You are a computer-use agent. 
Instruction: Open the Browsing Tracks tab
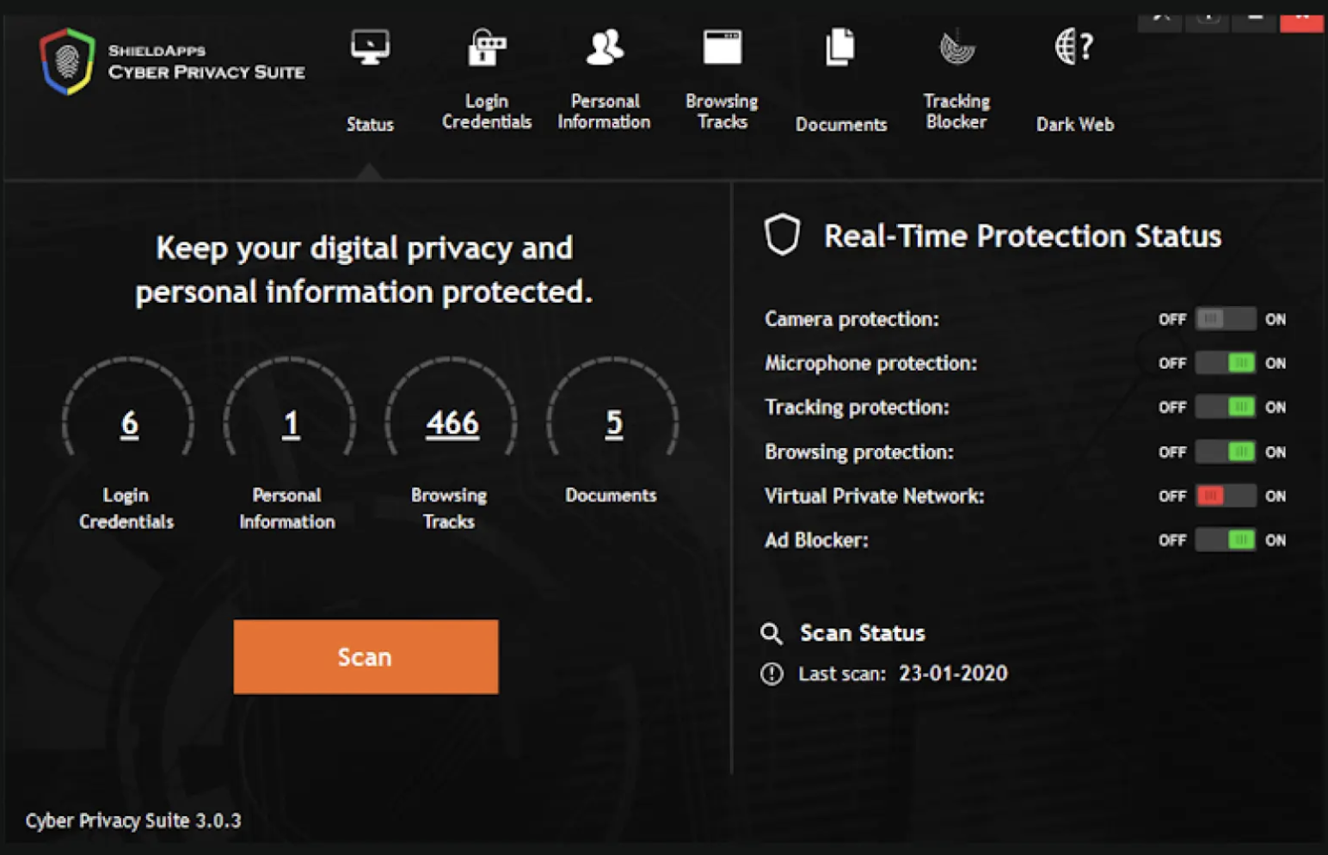coord(722,110)
